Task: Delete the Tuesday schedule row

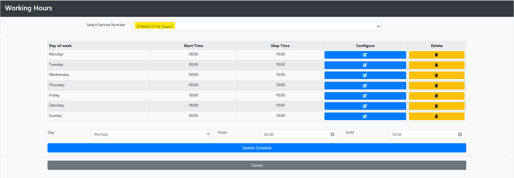Action: point(437,65)
